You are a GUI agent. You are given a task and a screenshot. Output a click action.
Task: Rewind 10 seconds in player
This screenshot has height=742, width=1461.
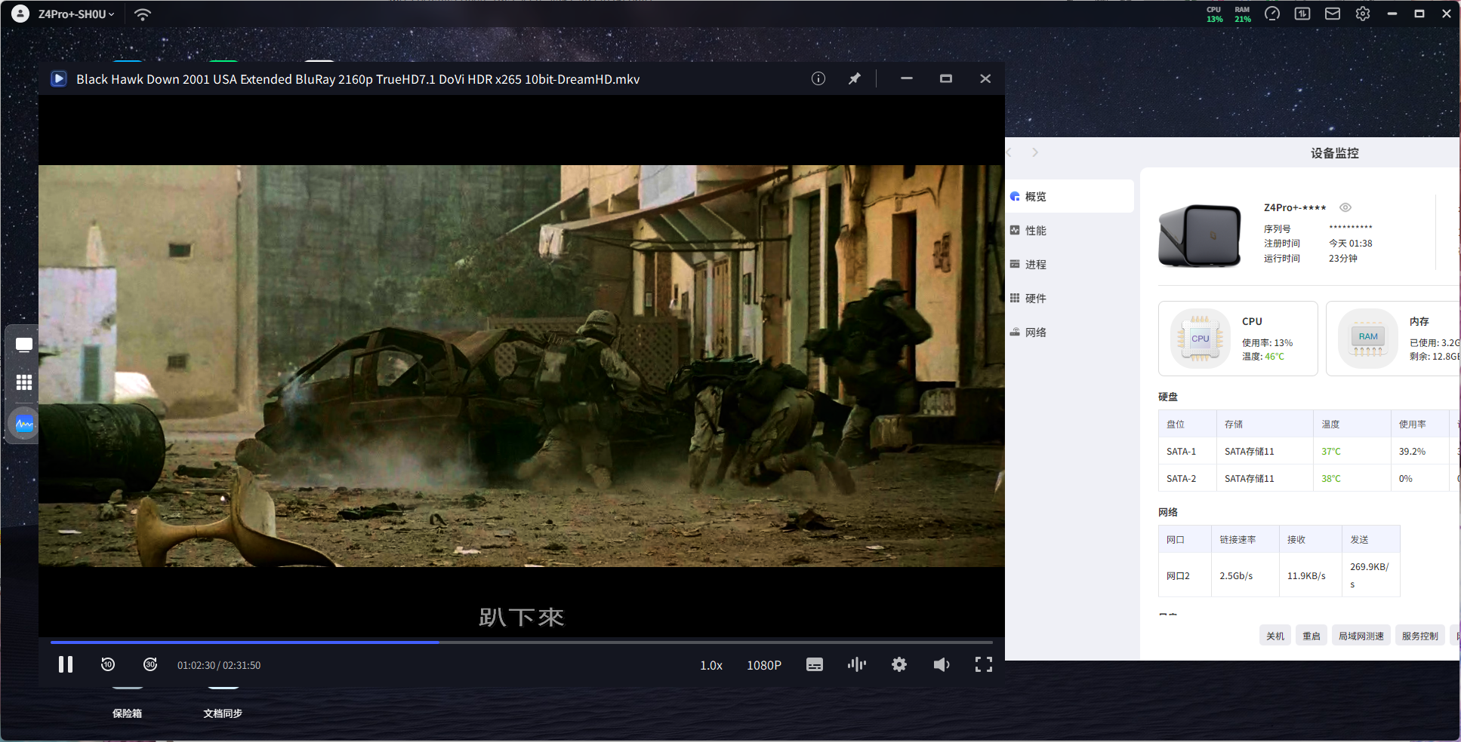108,664
